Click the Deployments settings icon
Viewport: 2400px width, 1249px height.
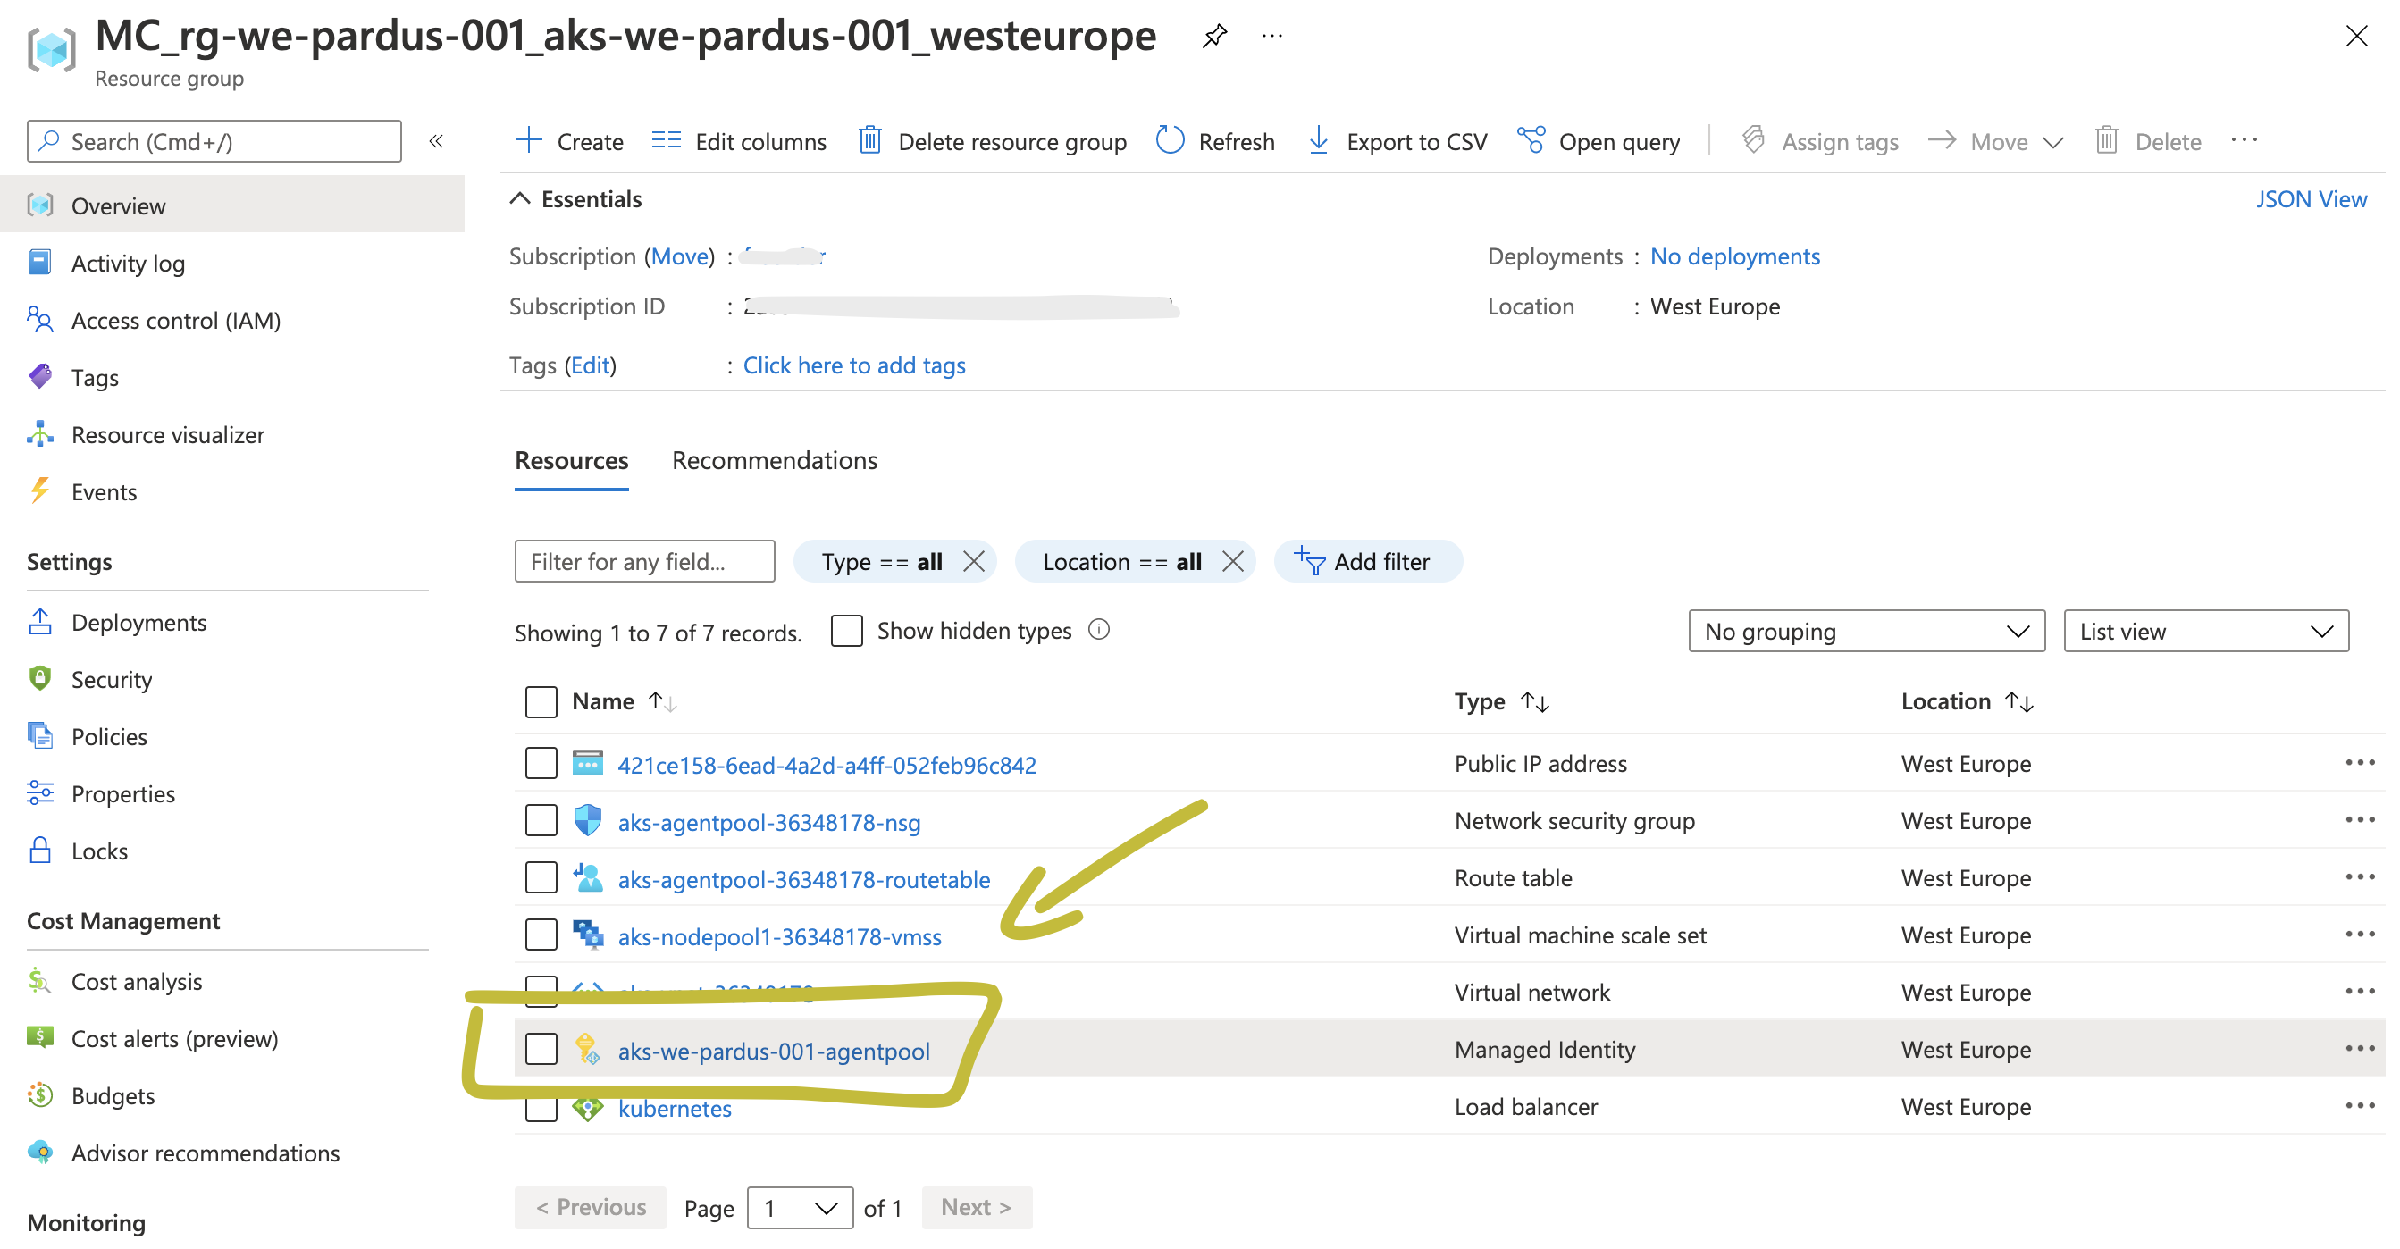point(43,622)
